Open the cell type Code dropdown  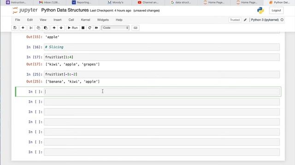(x=115, y=27)
